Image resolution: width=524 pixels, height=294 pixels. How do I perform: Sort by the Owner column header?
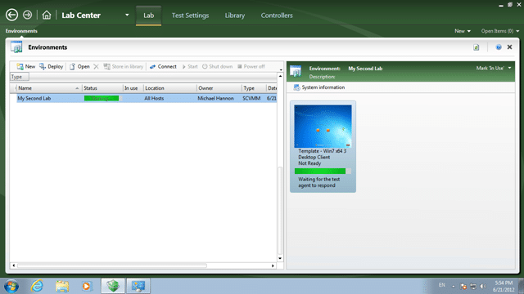coord(219,88)
